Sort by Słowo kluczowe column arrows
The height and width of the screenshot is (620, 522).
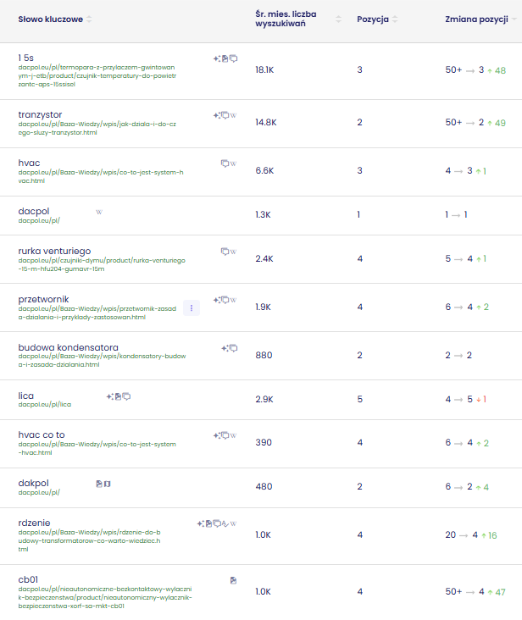[x=89, y=19]
